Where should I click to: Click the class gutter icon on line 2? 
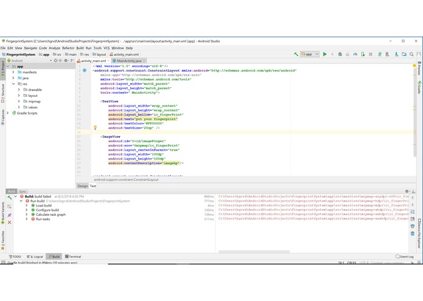click(x=85, y=70)
